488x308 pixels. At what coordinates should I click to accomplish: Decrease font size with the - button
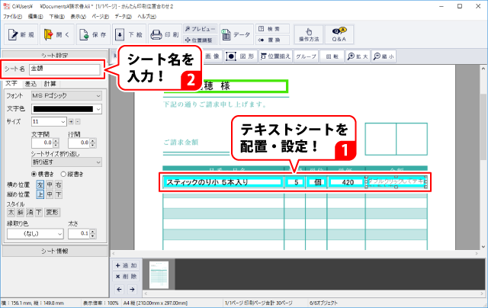(78, 122)
